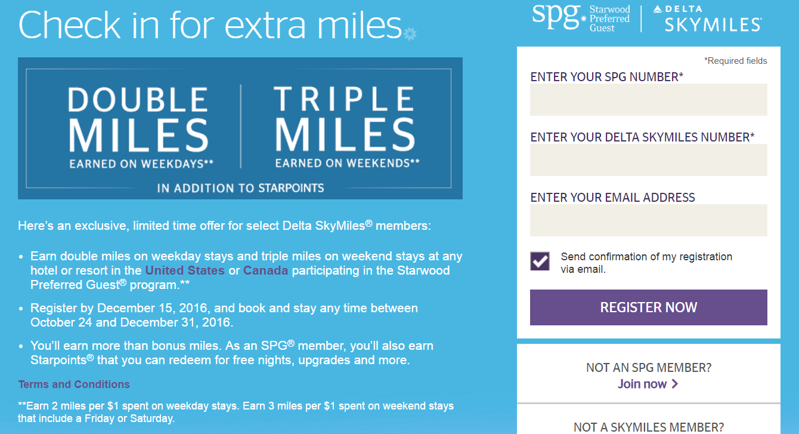Screen dimensions: 799x434
Task: Open the United States link
Action: tap(185, 270)
